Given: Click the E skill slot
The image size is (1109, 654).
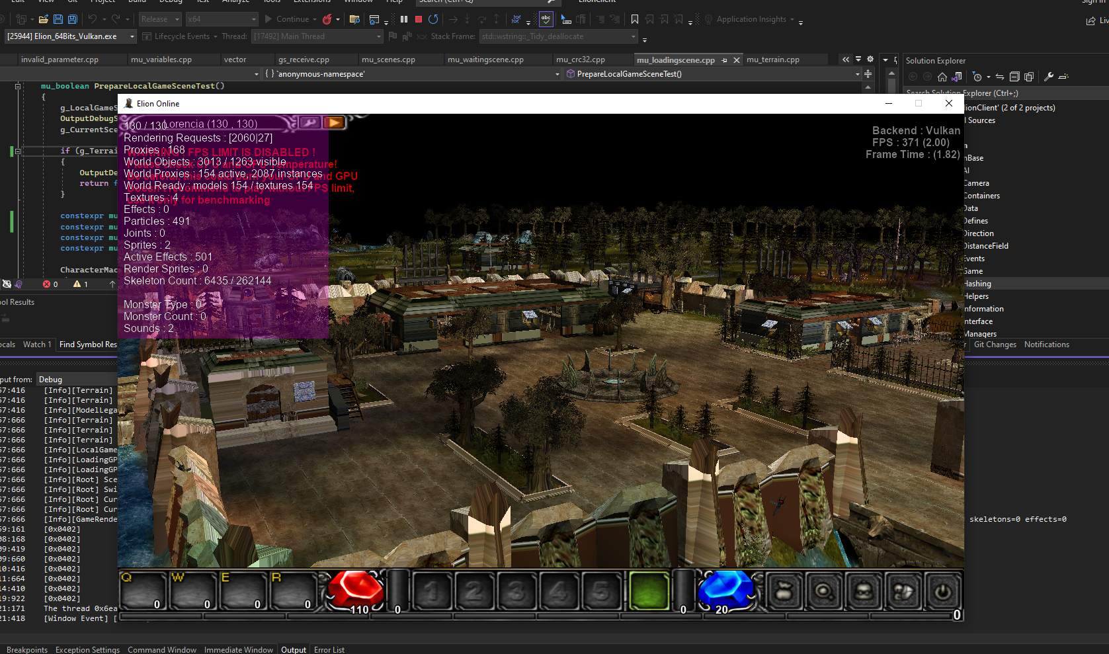Looking at the screenshot, I should [x=243, y=590].
